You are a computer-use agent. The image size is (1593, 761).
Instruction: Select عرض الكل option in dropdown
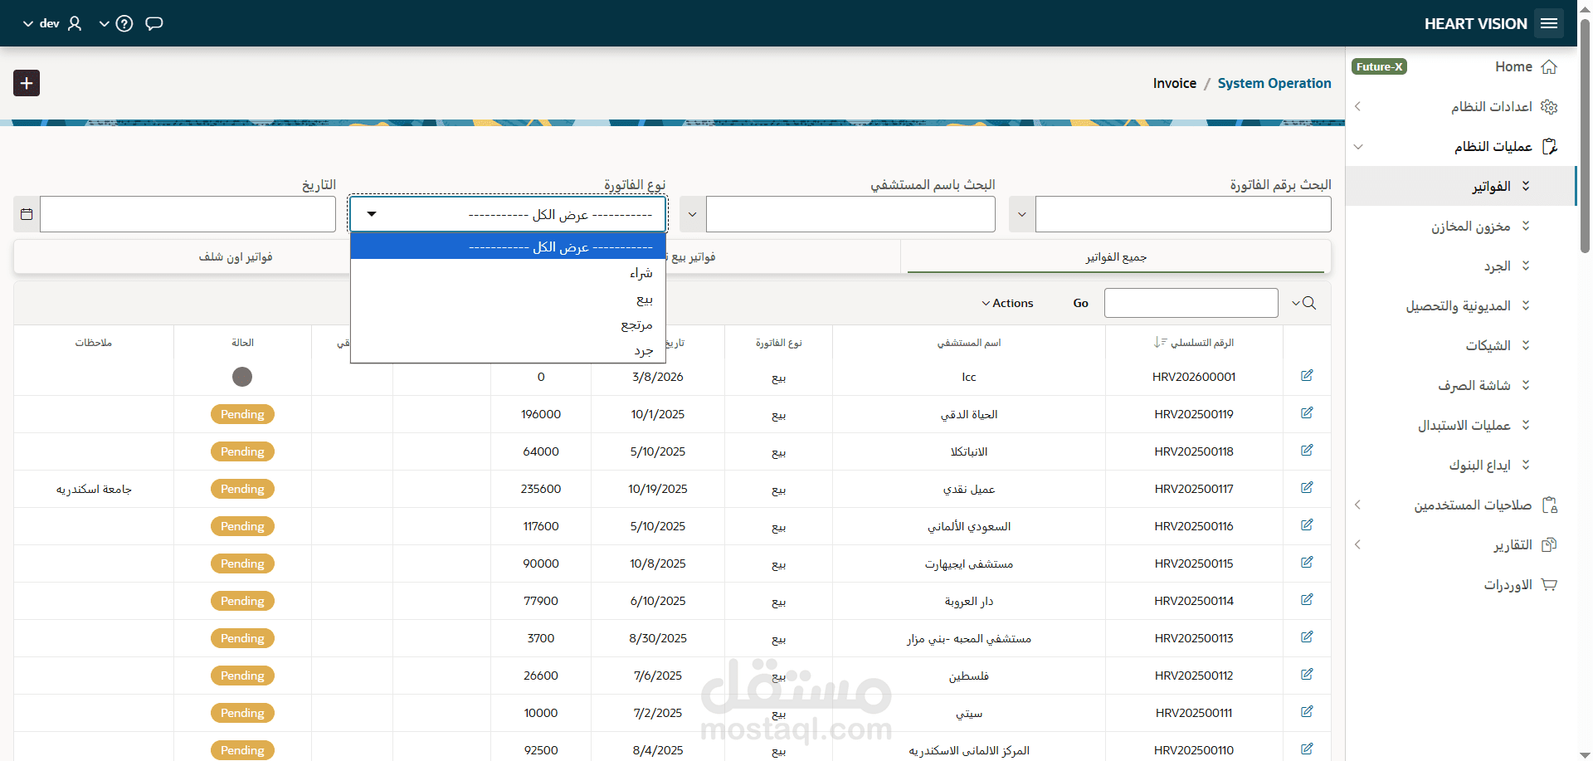pos(508,246)
